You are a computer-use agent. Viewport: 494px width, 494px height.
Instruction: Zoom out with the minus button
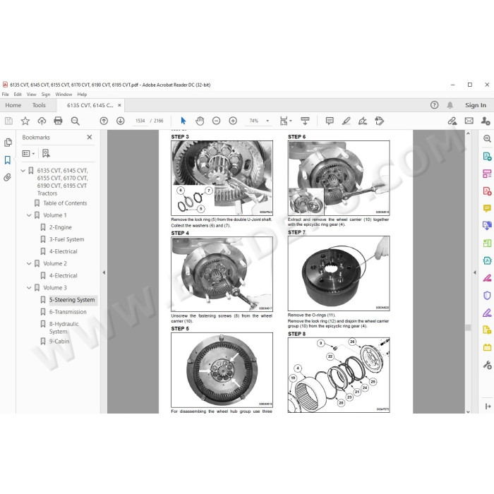216,121
